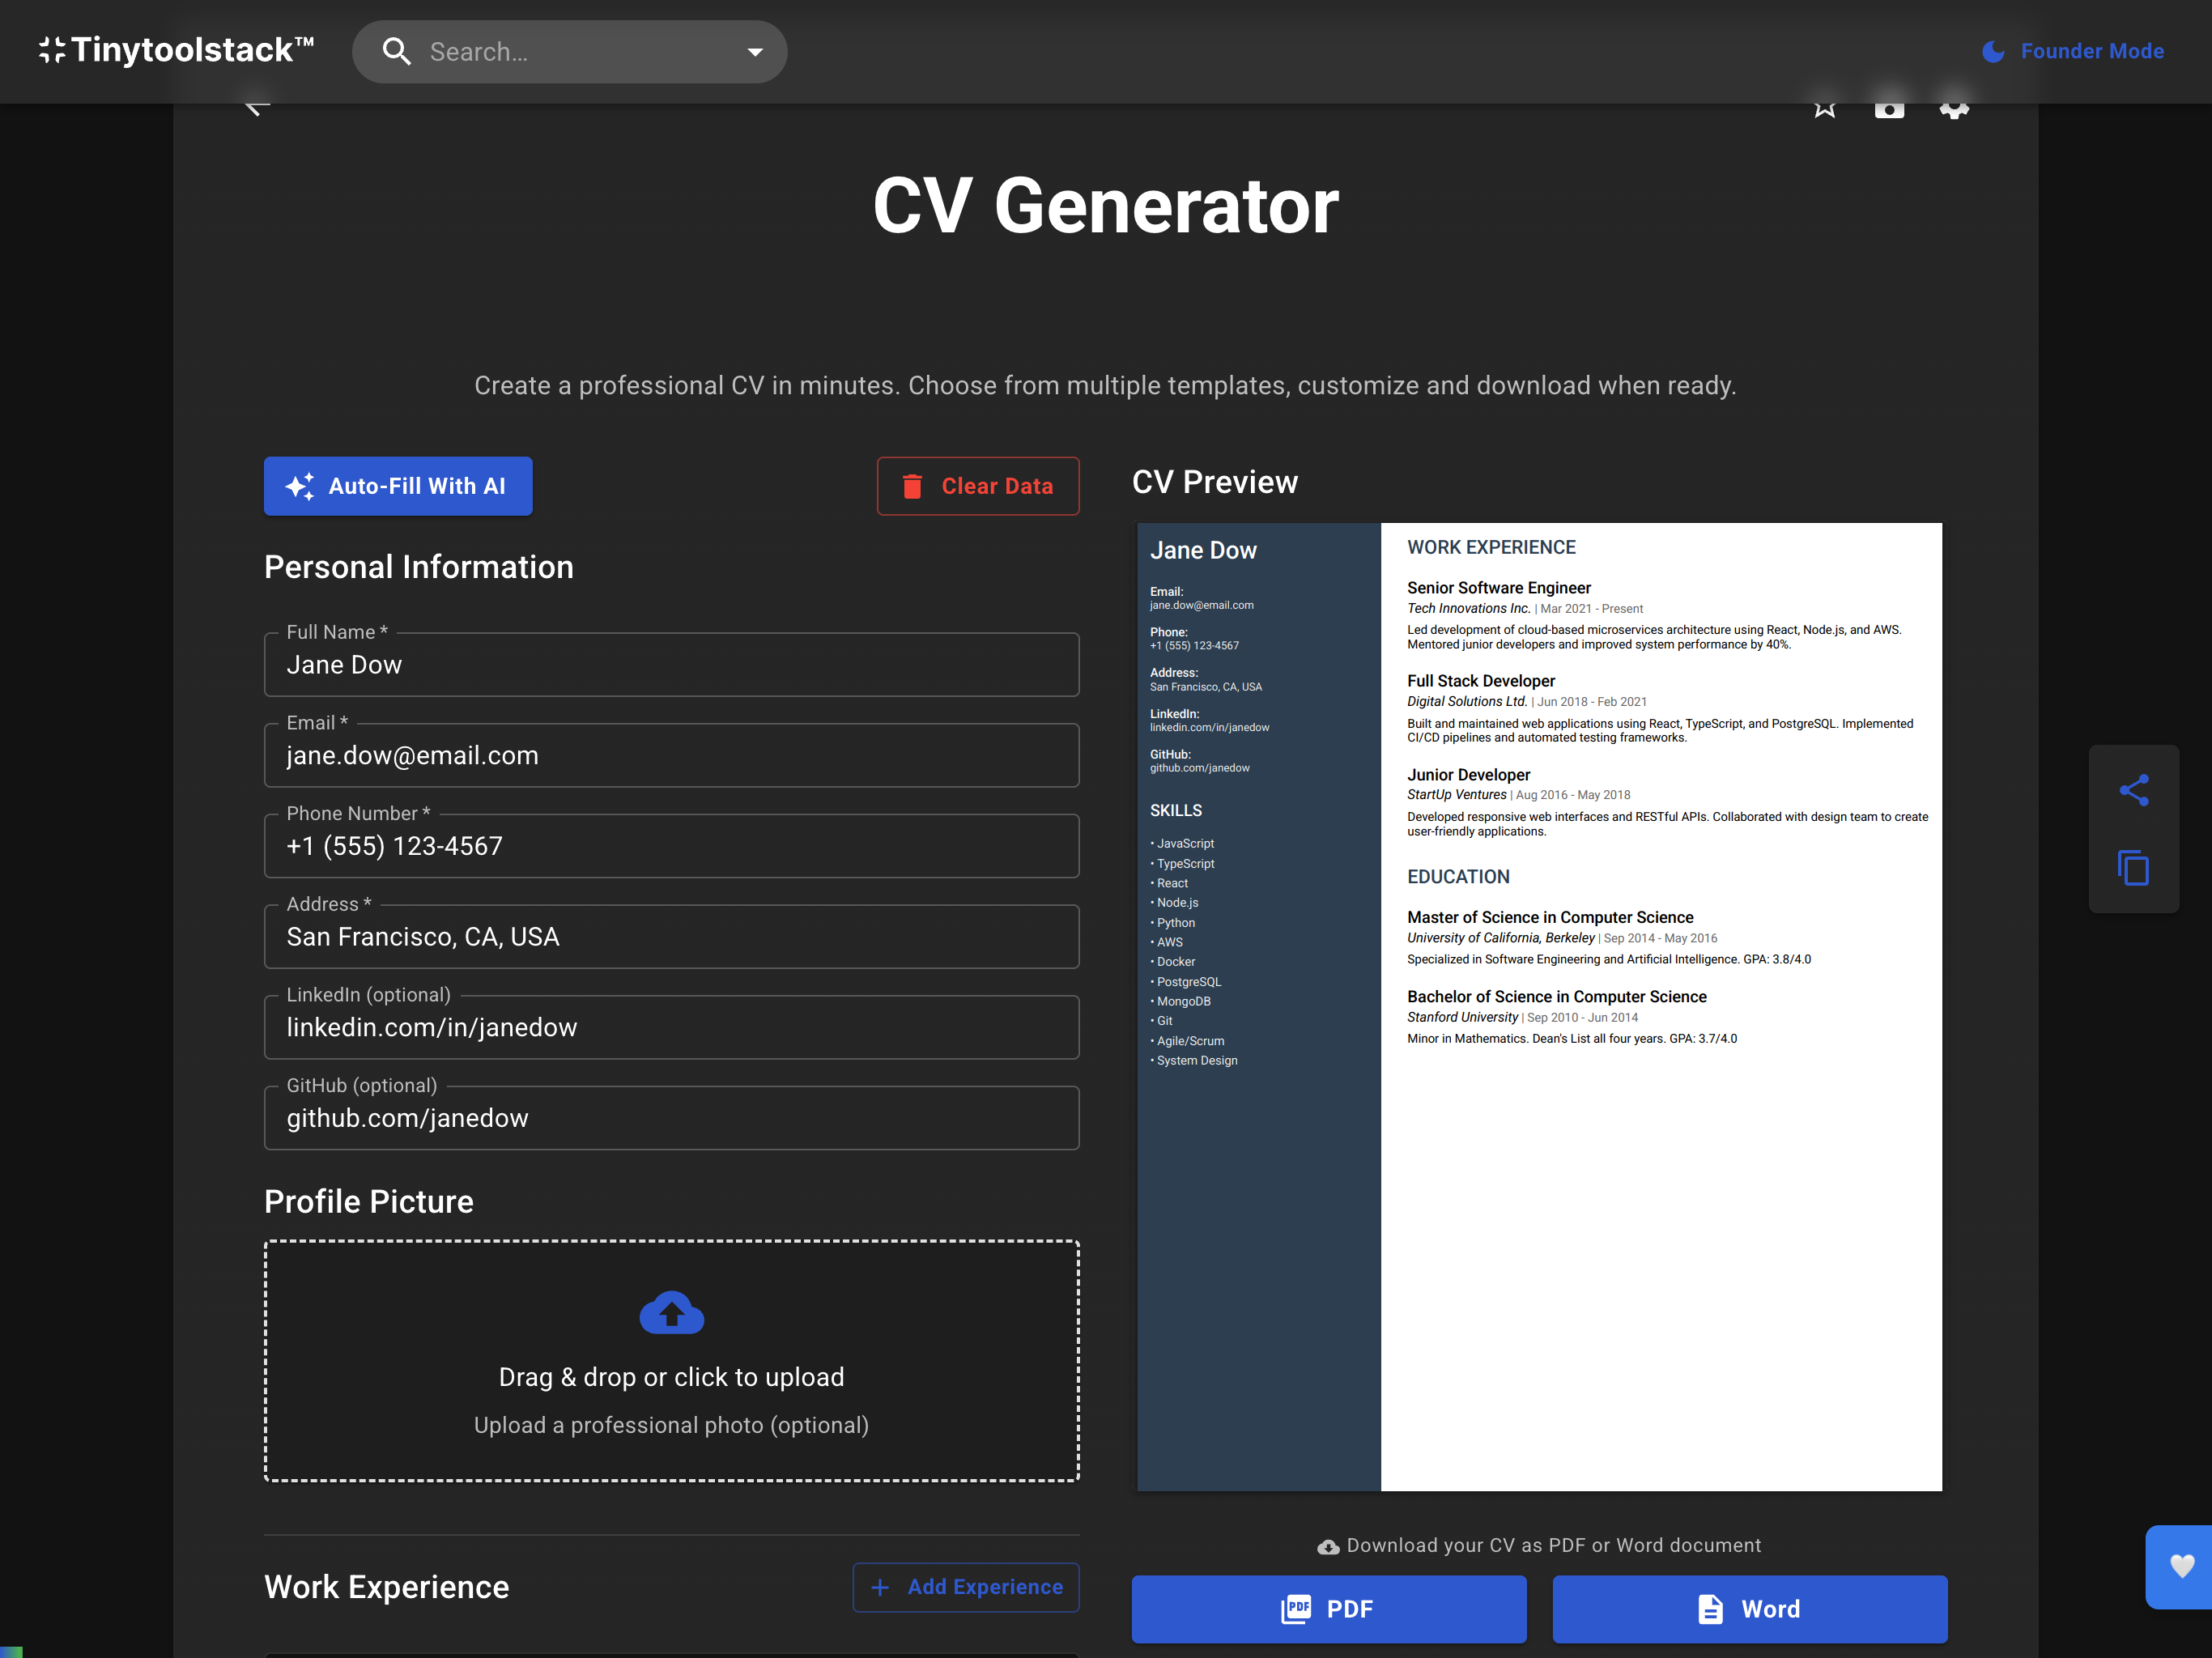Open the search bar dropdown arrow
The width and height of the screenshot is (2212, 1658).
pyautogui.click(x=754, y=51)
